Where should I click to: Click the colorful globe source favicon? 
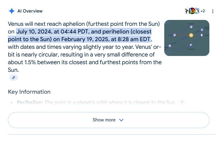point(193,11)
